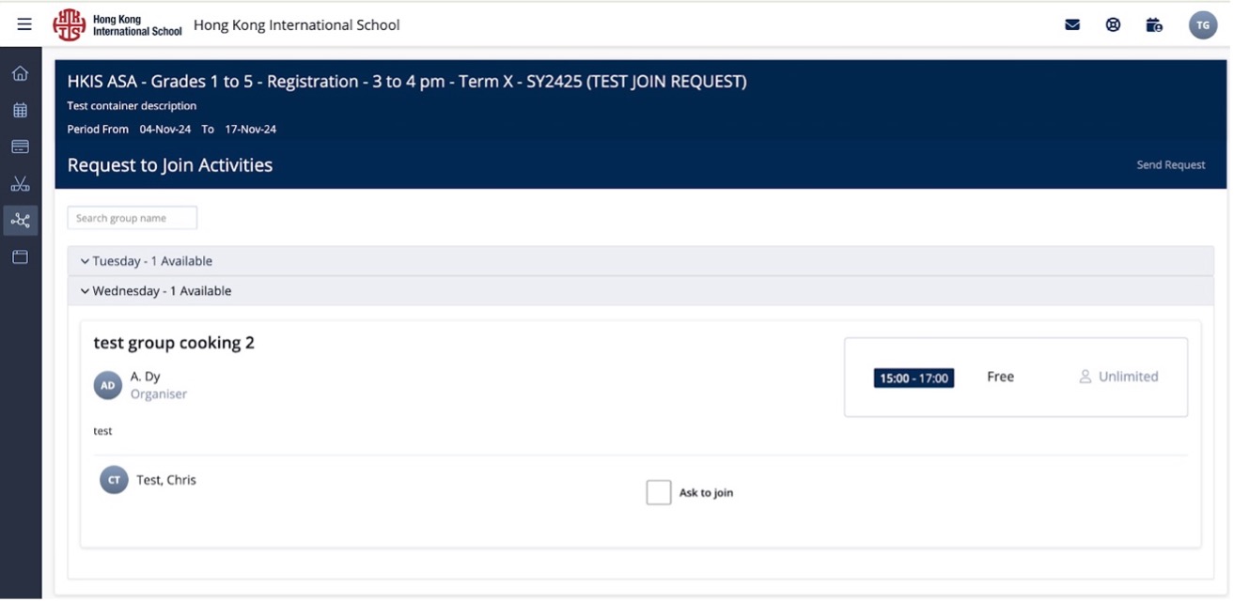Image resolution: width=1234 pixels, height=602 pixels.
Task: Tick the Ask to join checkbox
Action: (x=659, y=492)
